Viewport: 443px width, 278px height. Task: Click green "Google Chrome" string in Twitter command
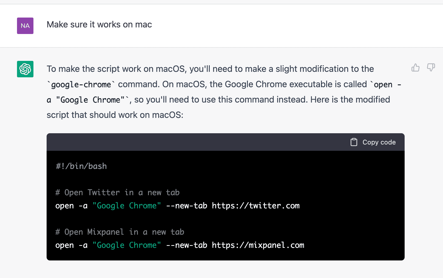pos(127,206)
